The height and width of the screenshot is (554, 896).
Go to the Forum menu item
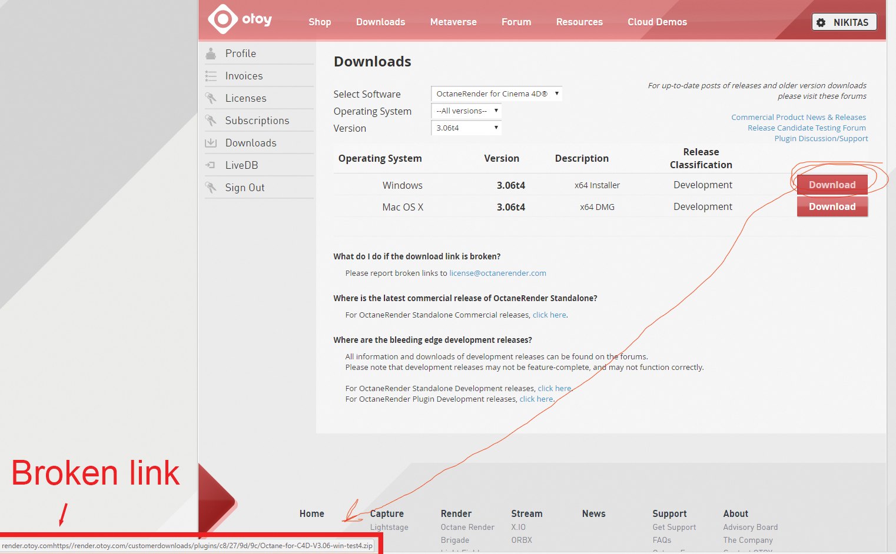pyautogui.click(x=516, y=22)
